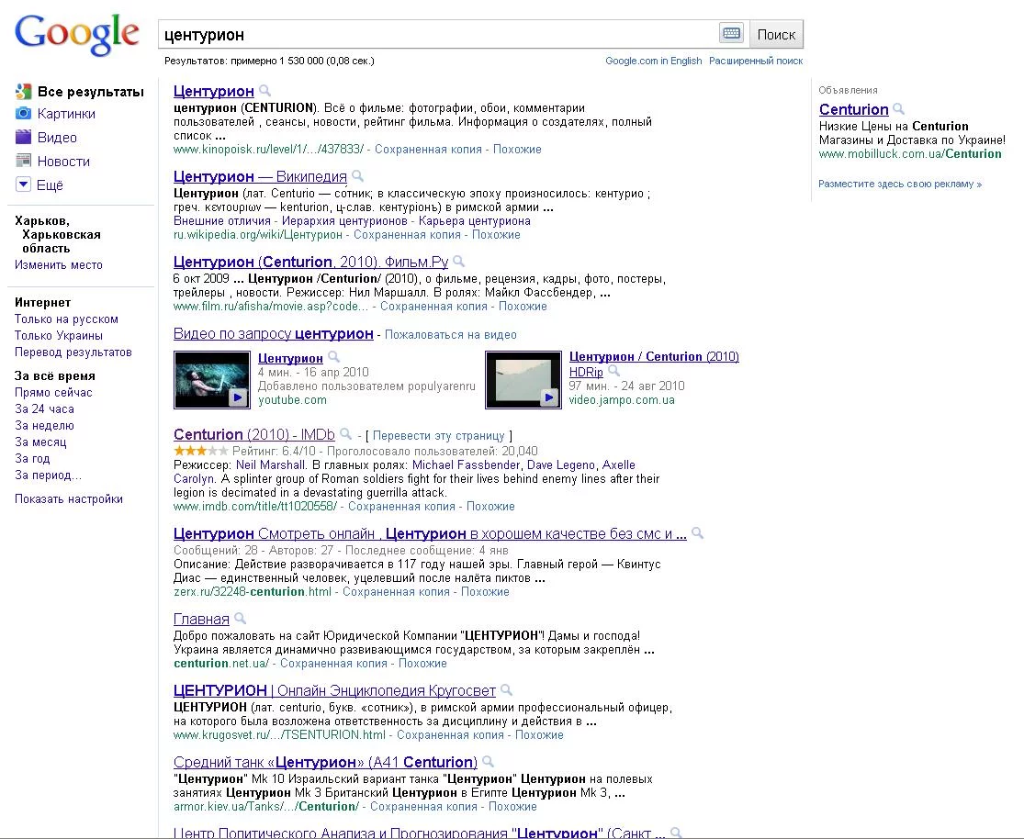
Task: Click preview magnifier beside Главная result
Action: click(240, 618)
